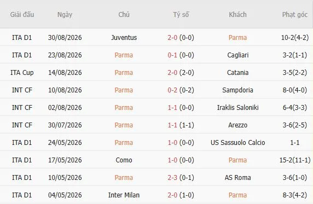This screenshot has height=204, width=313.
Task: Select the Tỷ số column header
Action: [181, 15]
